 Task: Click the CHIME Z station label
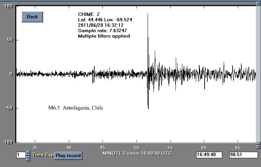point(89,14)
